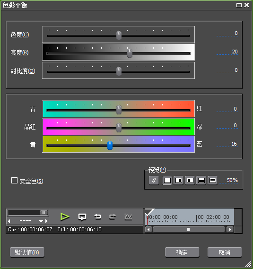Click the 取消 cancel button
Image resolution: width=253 pixels, height=269 pixels.
point(225,252)
